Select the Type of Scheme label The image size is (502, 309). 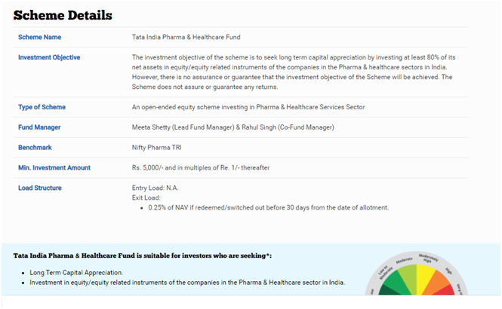pos(42,107)
